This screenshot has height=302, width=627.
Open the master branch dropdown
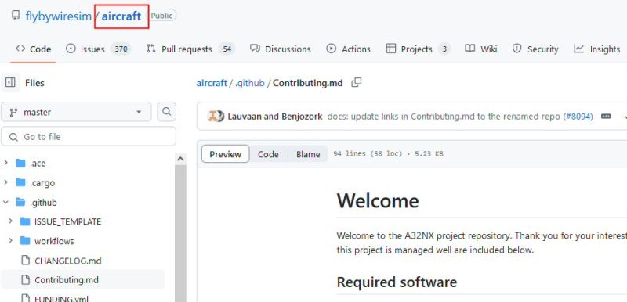(x=76, y=112)
